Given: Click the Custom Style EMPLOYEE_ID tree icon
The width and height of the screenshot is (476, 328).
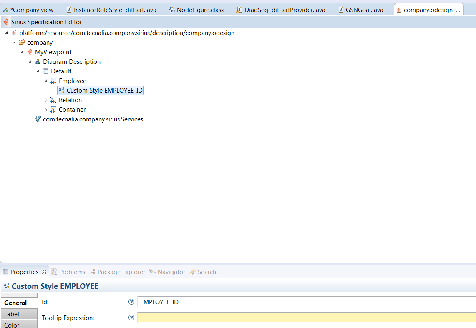Looking at the screenshot, I should (x=61, y=90).
